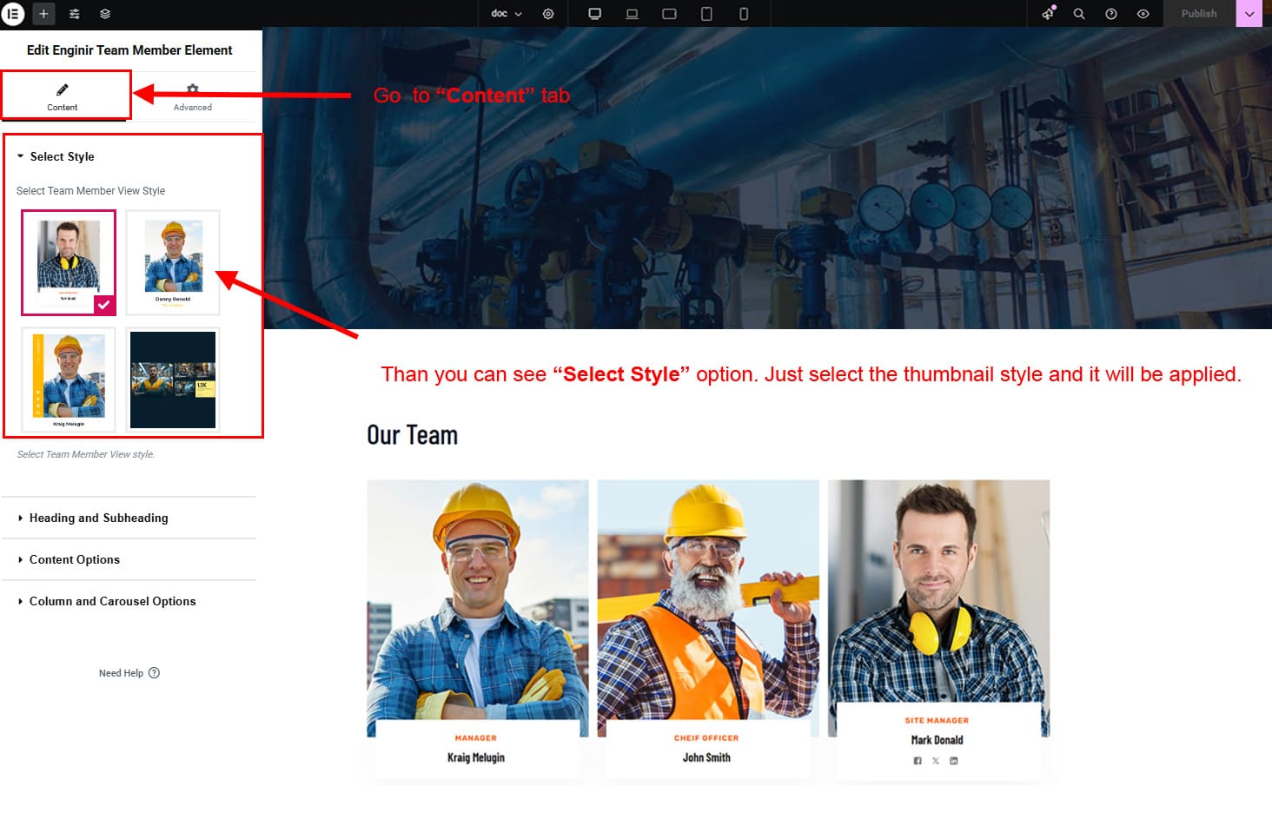
Task: Open the Finder search icon
Action: pyautogui.click(x=1079, y=14)
